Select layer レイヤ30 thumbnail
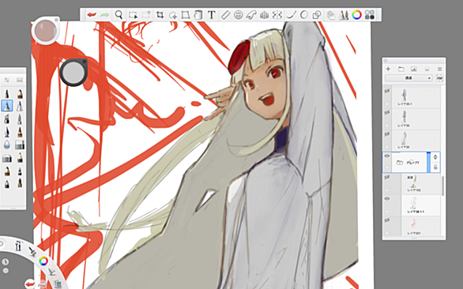This screenshot has width=463, height=289. [404, 138]
